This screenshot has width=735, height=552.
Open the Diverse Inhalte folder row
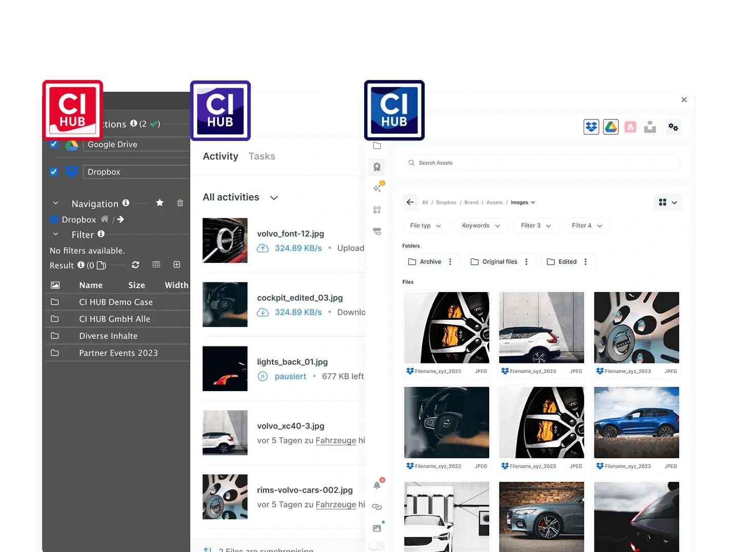(x=118, y=336)
